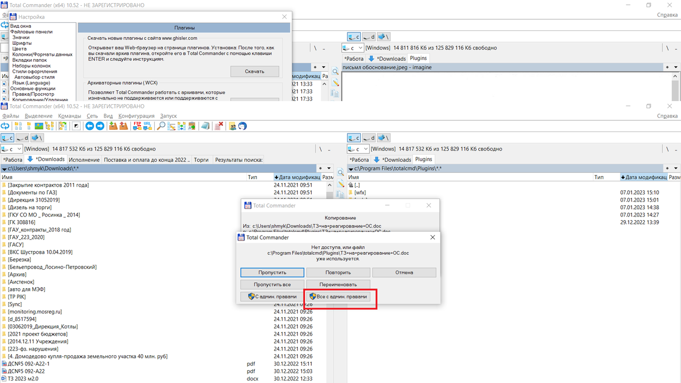Open the 'Результаты поиска:' tab

(238, 160)
